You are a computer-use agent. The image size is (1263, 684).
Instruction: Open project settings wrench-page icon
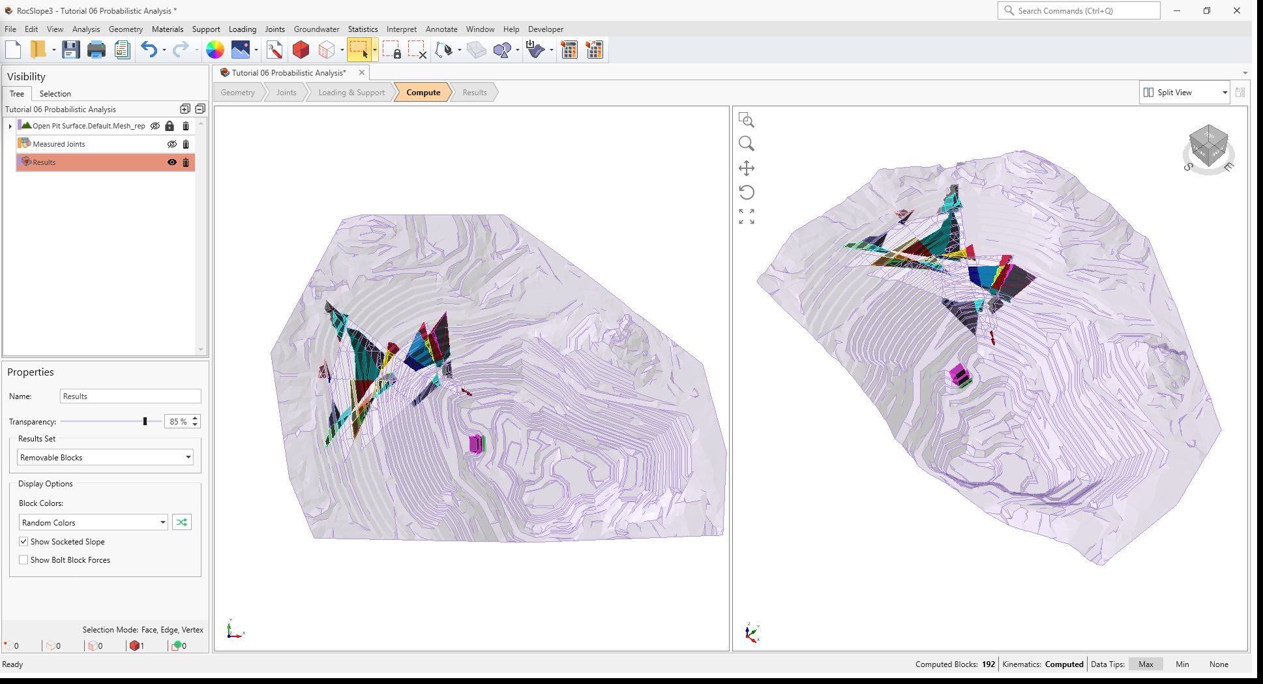point(275,50)
